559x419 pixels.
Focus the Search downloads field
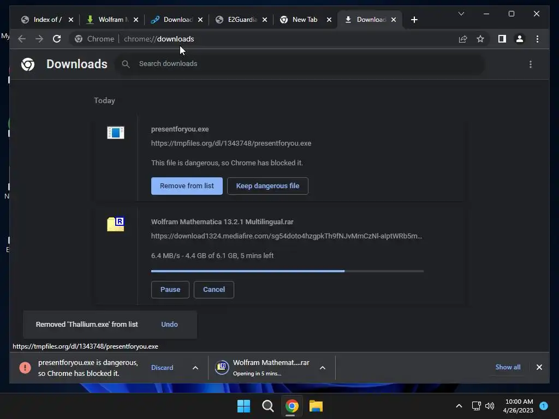click(x=300, y=64)
